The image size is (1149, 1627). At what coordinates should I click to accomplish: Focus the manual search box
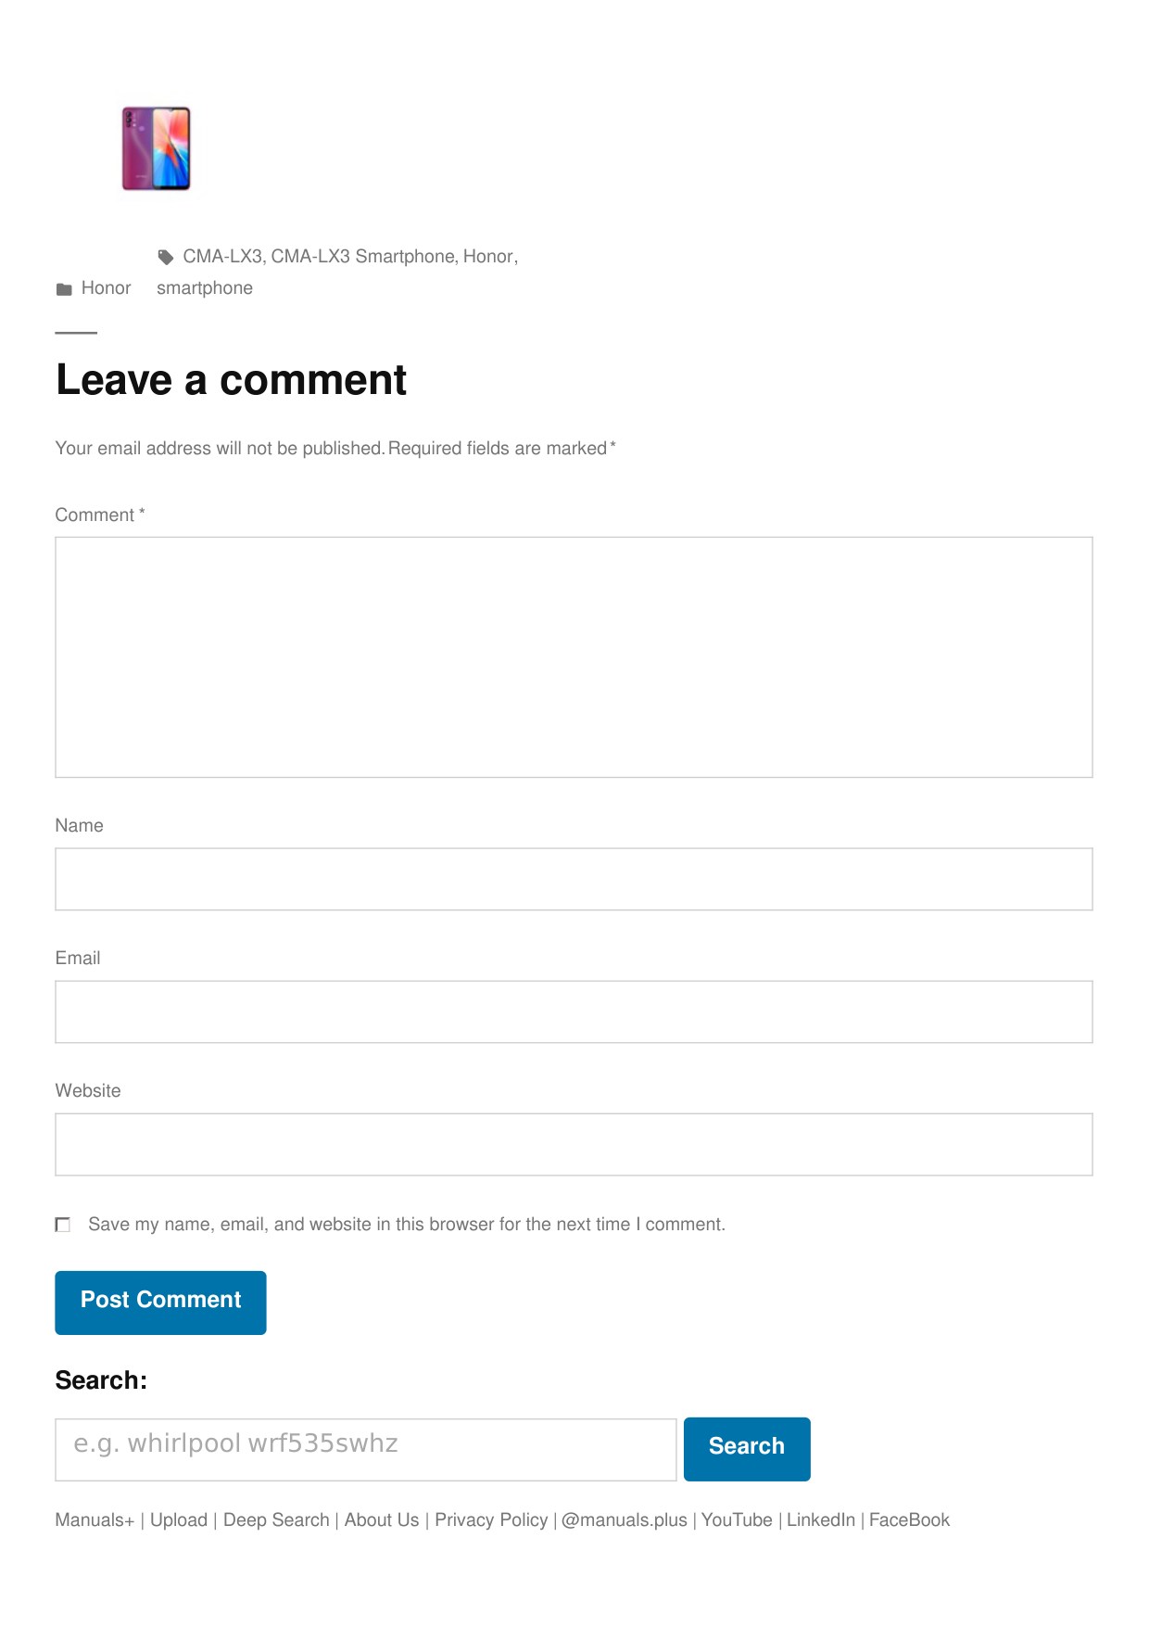[x=365, y=1449]
